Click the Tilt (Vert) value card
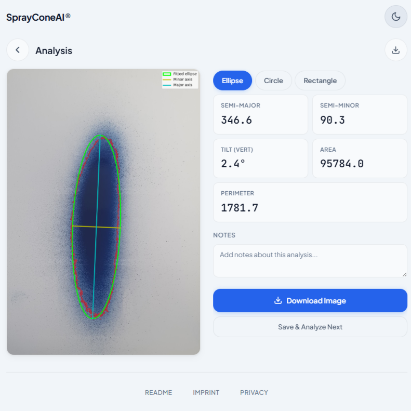 point(260,158)
